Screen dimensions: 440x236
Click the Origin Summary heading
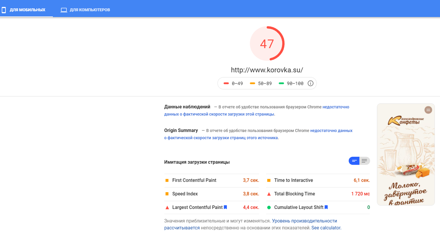181,130
